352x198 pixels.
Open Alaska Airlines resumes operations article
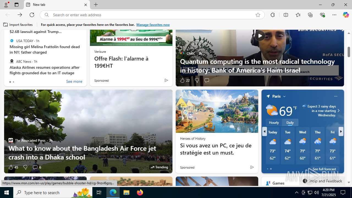[45, 70]
